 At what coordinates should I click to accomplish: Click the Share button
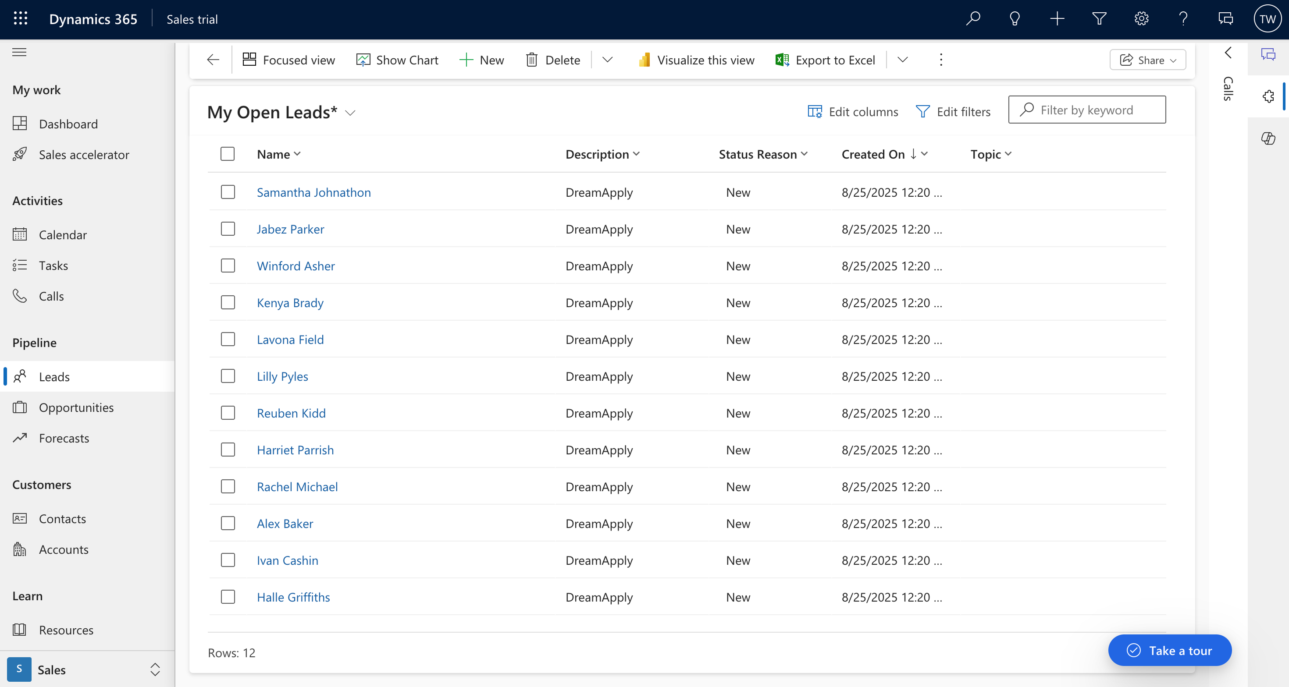point(1147,60)
